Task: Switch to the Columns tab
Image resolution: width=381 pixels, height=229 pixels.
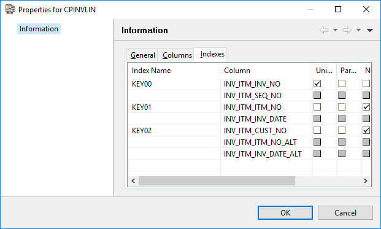Action: coord(177,55)
